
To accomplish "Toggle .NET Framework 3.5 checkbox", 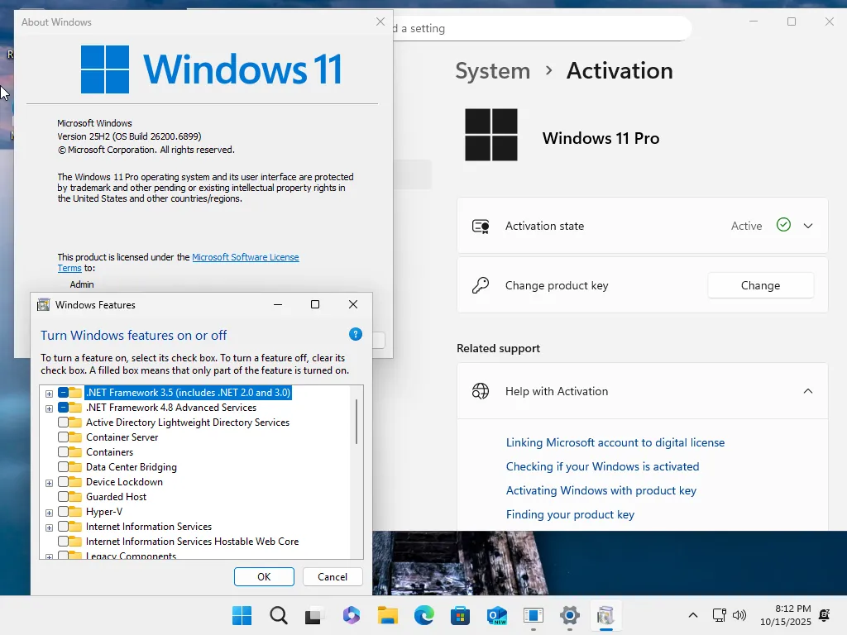I will point(63,393).
